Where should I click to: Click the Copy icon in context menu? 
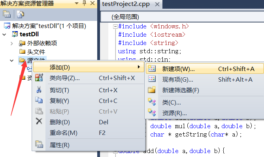click(x=39, y=100)
